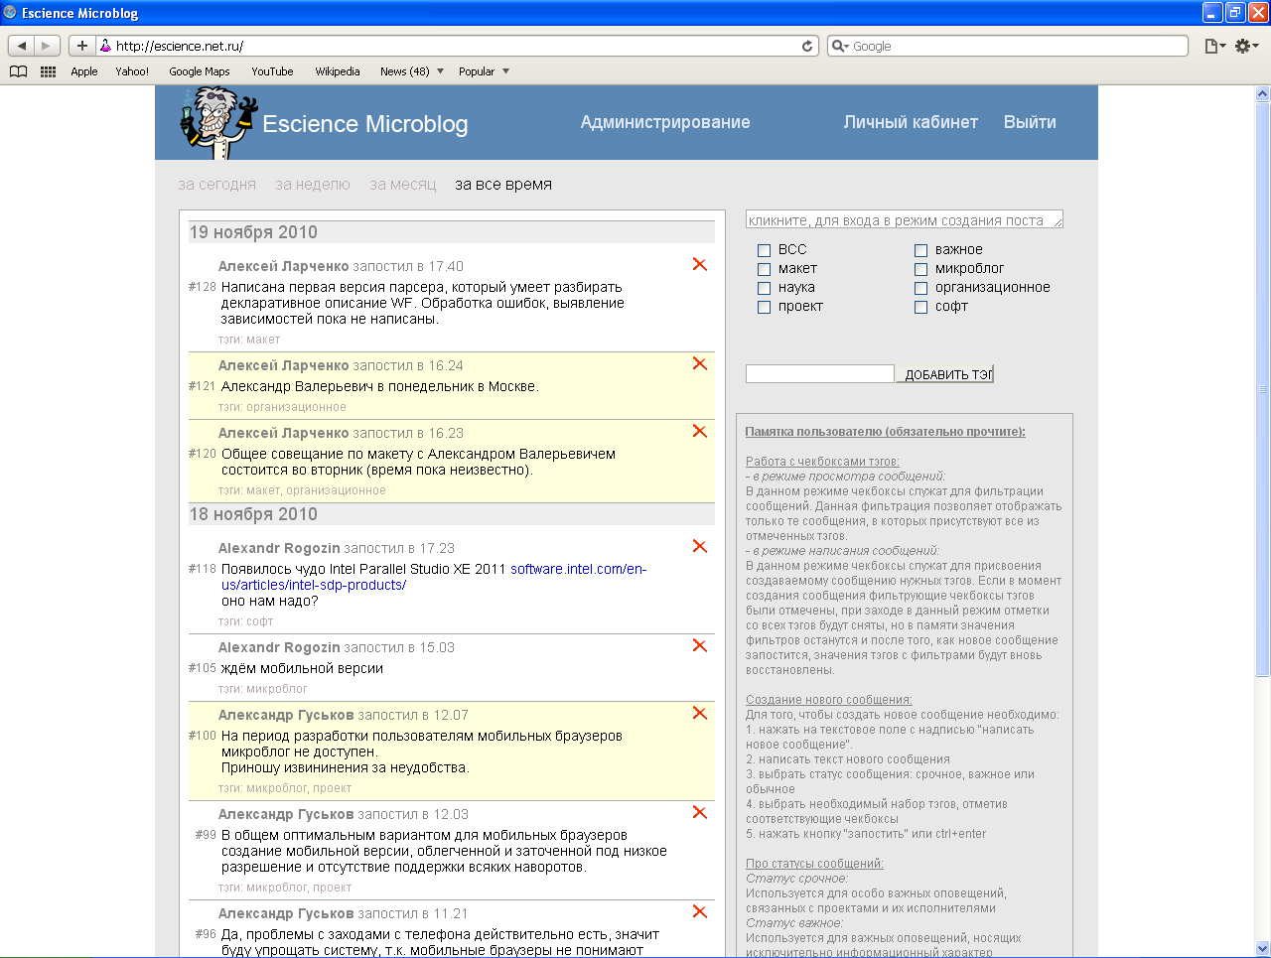Delete post #96 with its red X
Viewport: 1271px width, 958px height.
point(700,911)
